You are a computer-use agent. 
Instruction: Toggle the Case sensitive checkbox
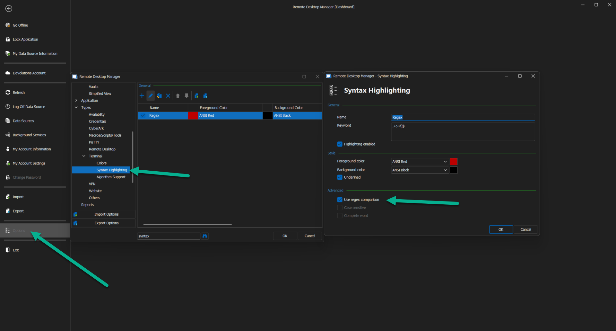340,208
